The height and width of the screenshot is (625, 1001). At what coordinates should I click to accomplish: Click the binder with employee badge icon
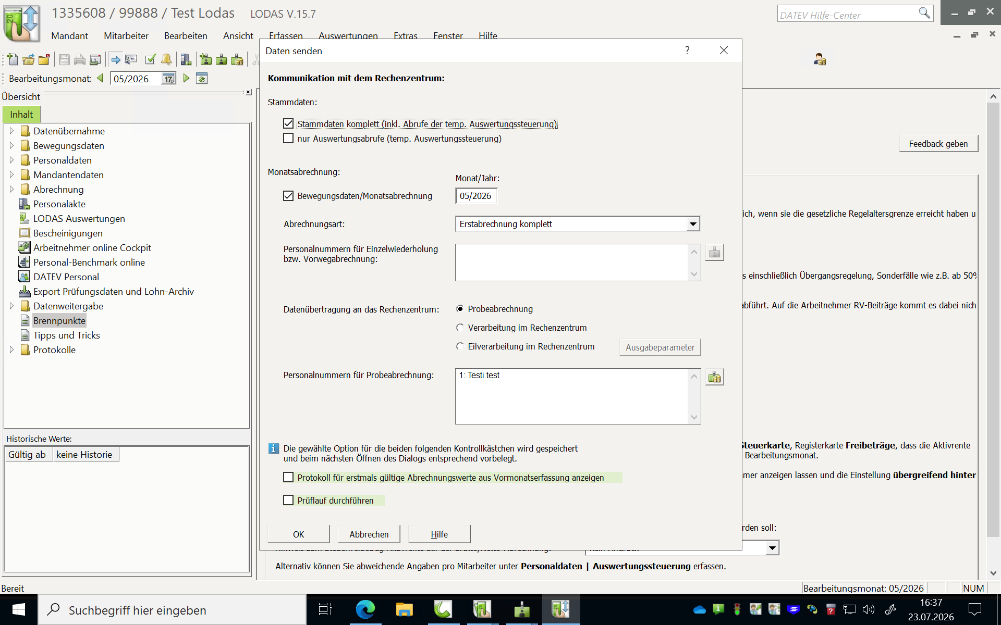coord(186,60)
